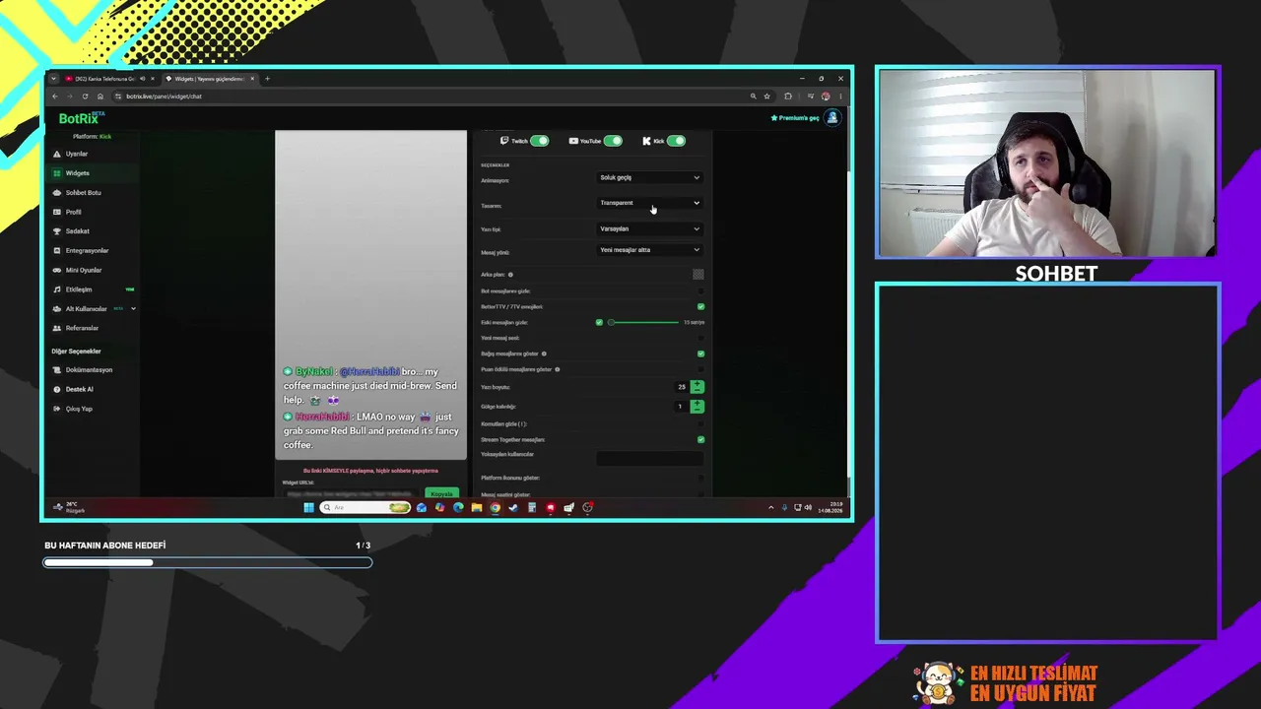Click the Çıkış Yap logout icon
The height and width of the screenshot is (709, 1261).
point(56,409)
